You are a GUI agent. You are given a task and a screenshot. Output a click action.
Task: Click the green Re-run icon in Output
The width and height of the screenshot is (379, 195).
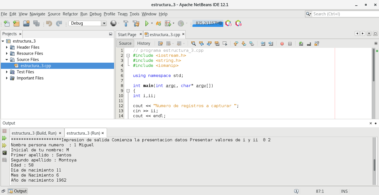click(x=4, y=138)
